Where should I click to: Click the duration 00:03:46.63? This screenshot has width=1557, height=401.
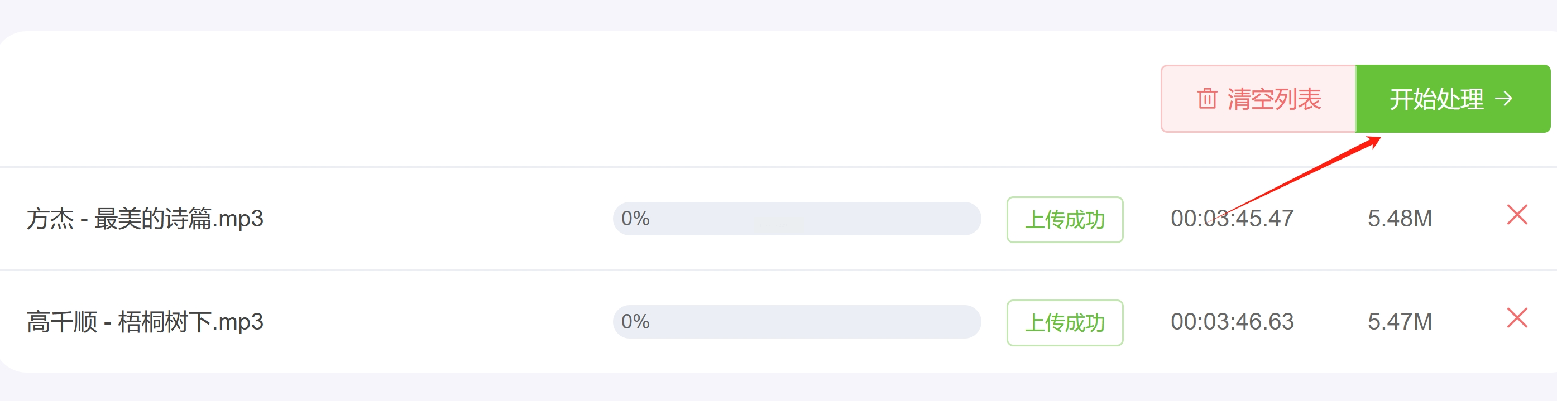[x=1232, y=322]
